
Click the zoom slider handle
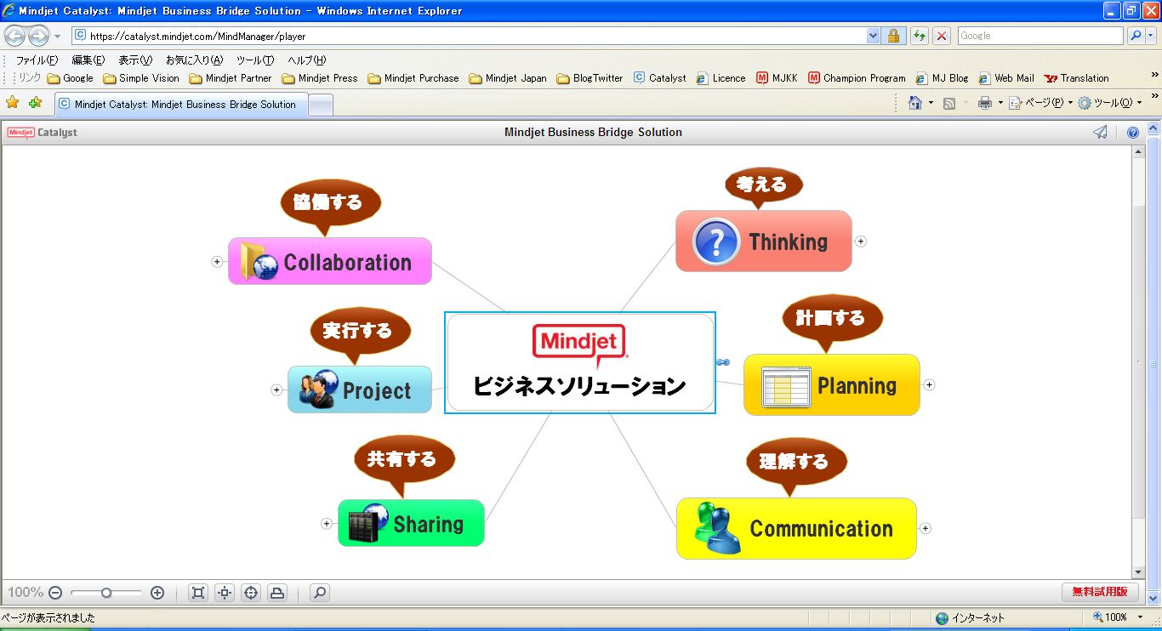tap(105, 593)
